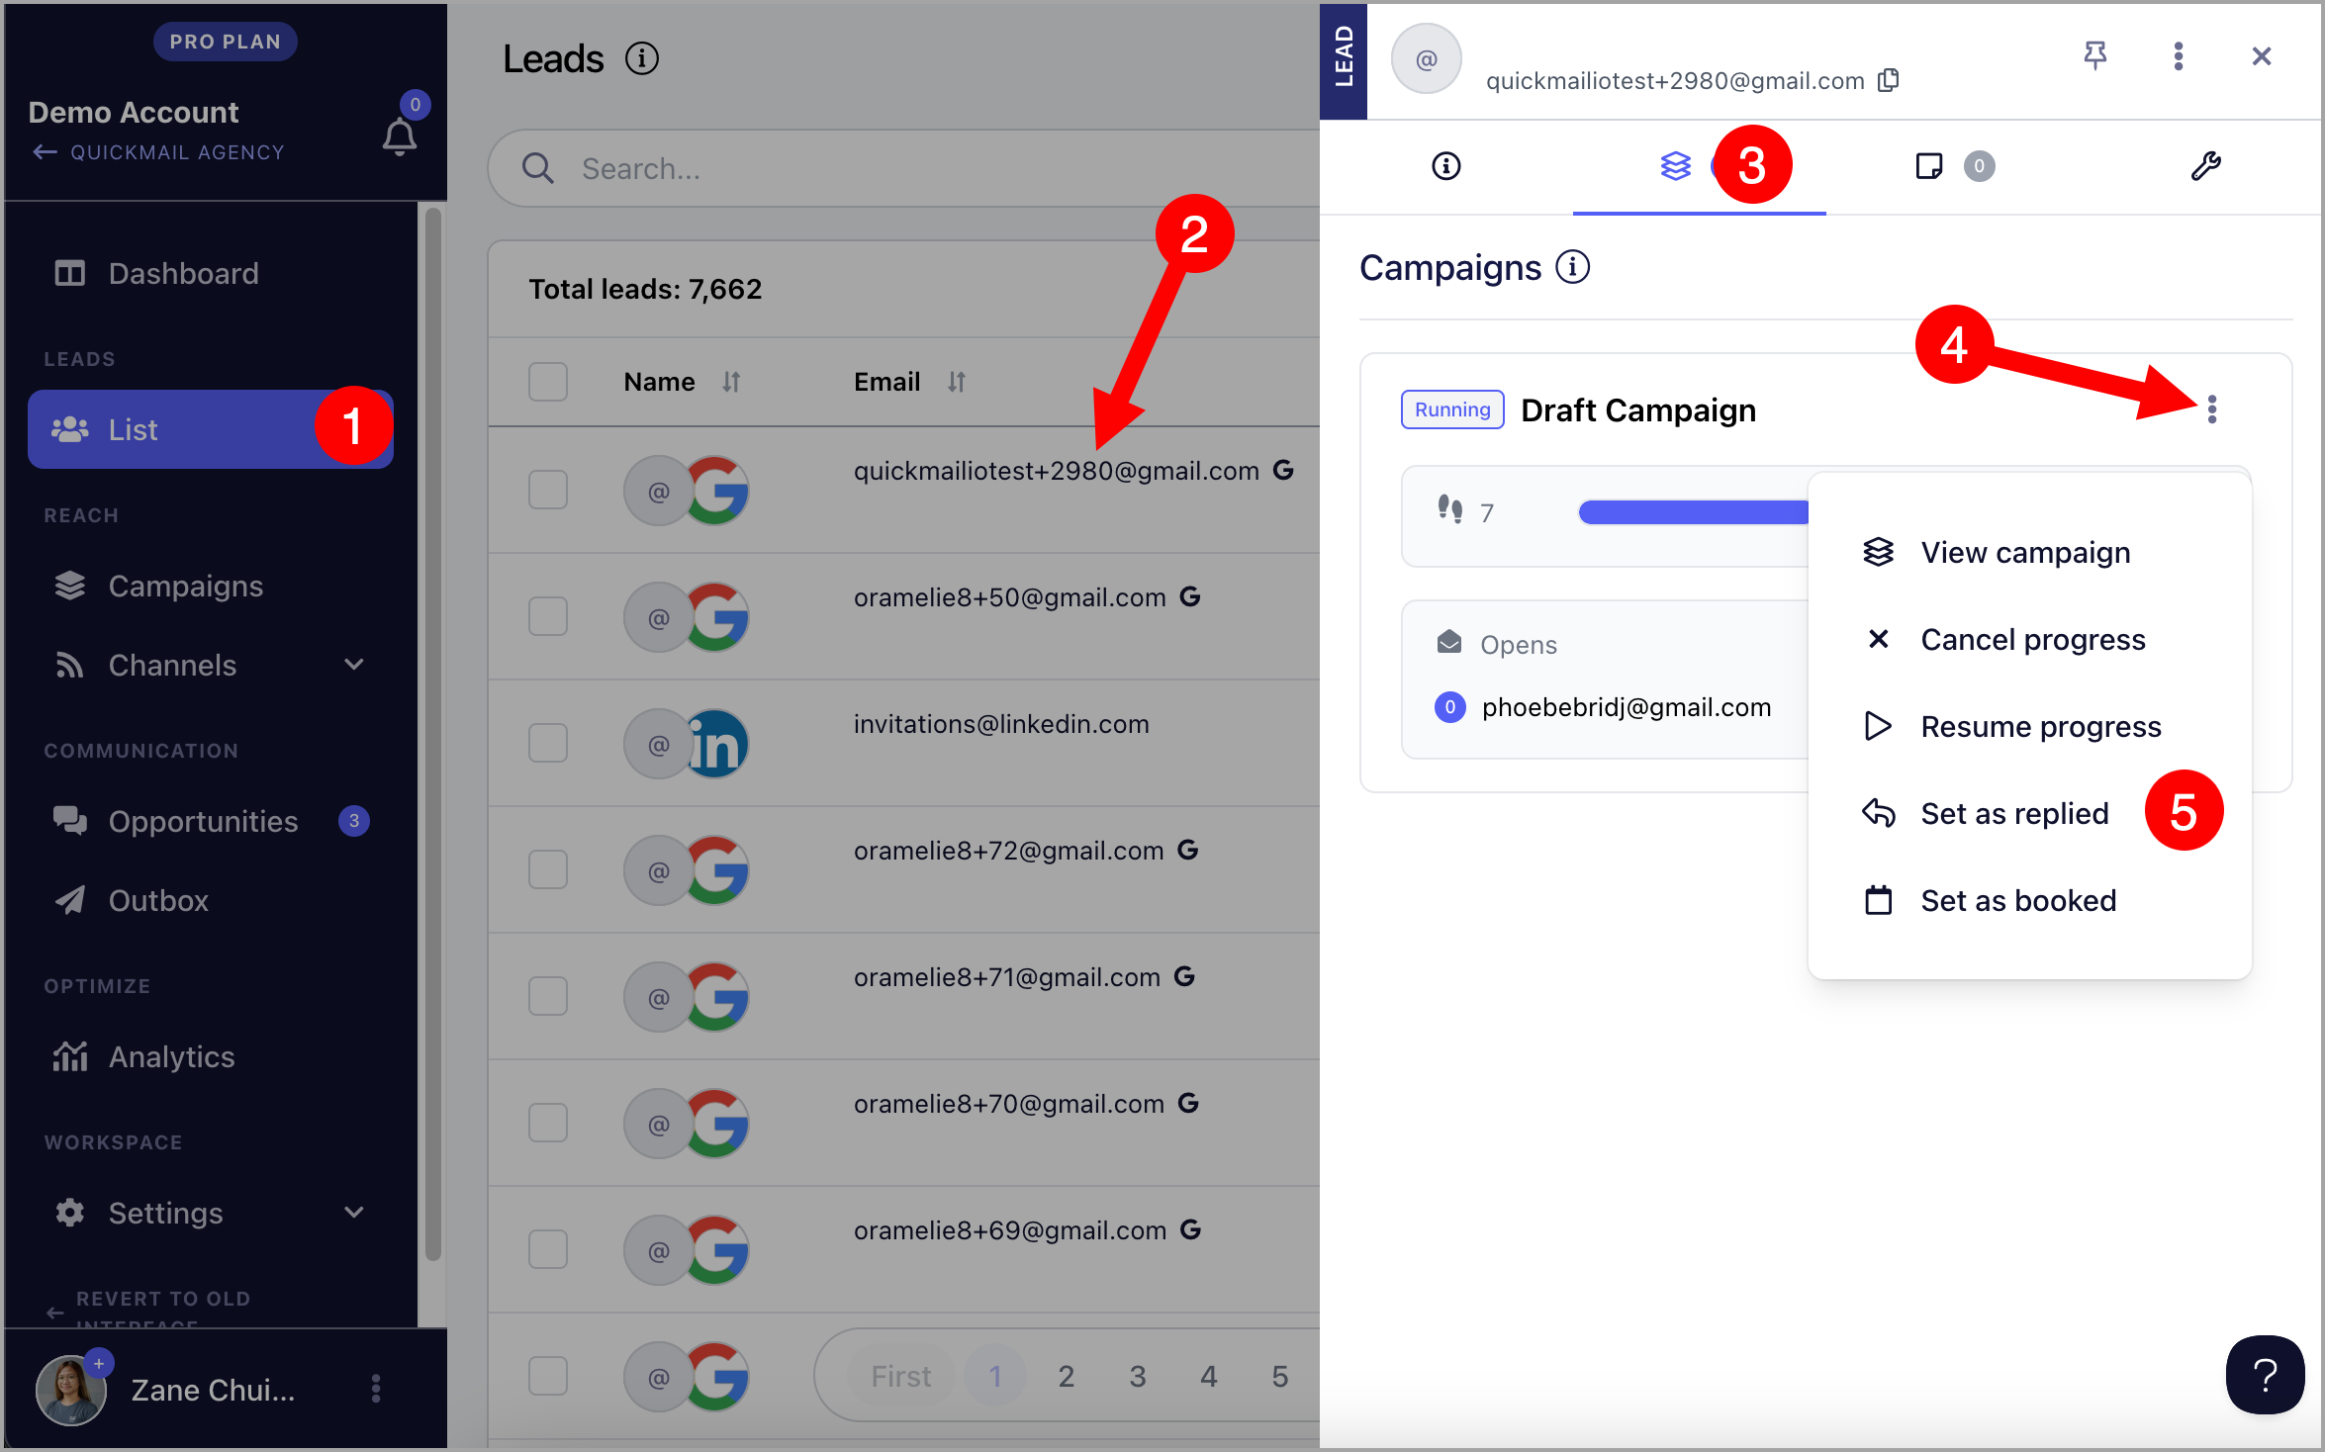
Task: Open lead panel more options menu
Action: coord(2178,55)
